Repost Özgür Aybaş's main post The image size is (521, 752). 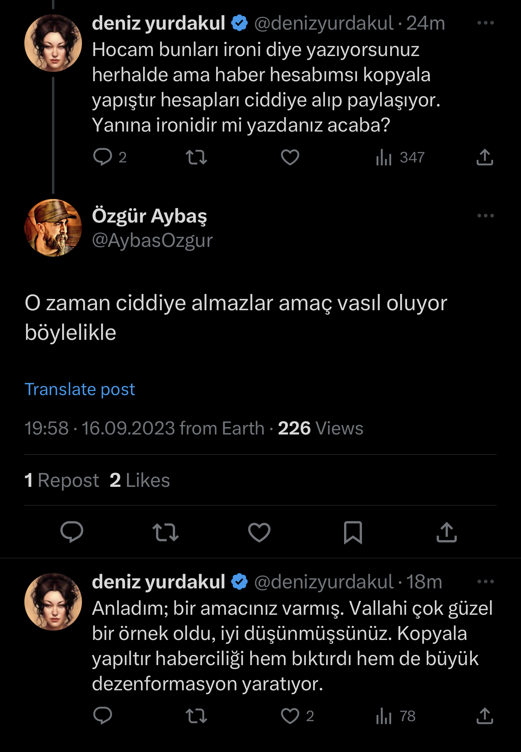[x=166, y=532]
